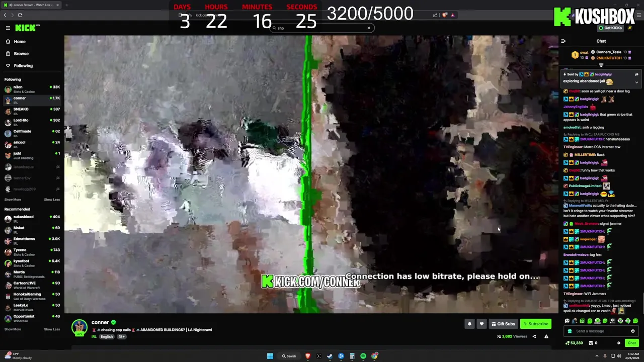Viewport: 644px width, 362px height.
Task: Open Murda PUBG channel
Action: (31, 274)
